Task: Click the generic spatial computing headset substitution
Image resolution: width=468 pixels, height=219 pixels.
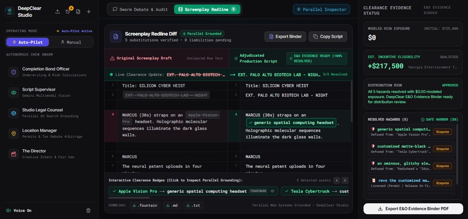Action: click(x=291, y=122)
